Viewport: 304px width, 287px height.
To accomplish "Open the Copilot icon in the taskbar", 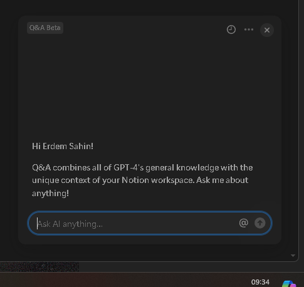I will tap(289, 284).
